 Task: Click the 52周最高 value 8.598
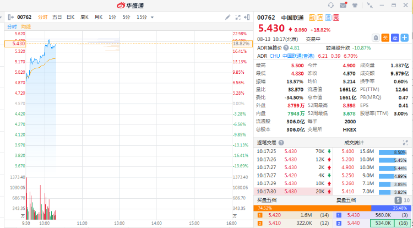[x=349, y=106]
